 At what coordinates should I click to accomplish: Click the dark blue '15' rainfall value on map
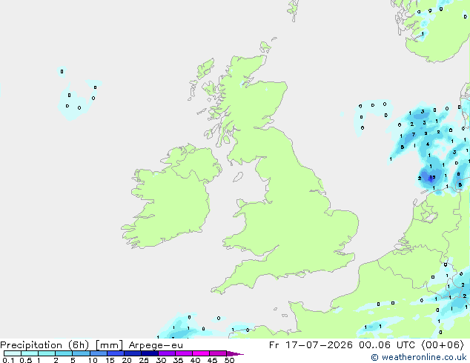[432, 177]
